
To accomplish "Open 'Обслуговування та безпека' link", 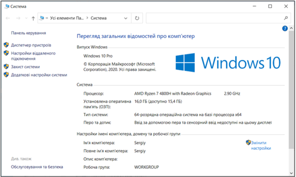I will click(x=37, y=167).
